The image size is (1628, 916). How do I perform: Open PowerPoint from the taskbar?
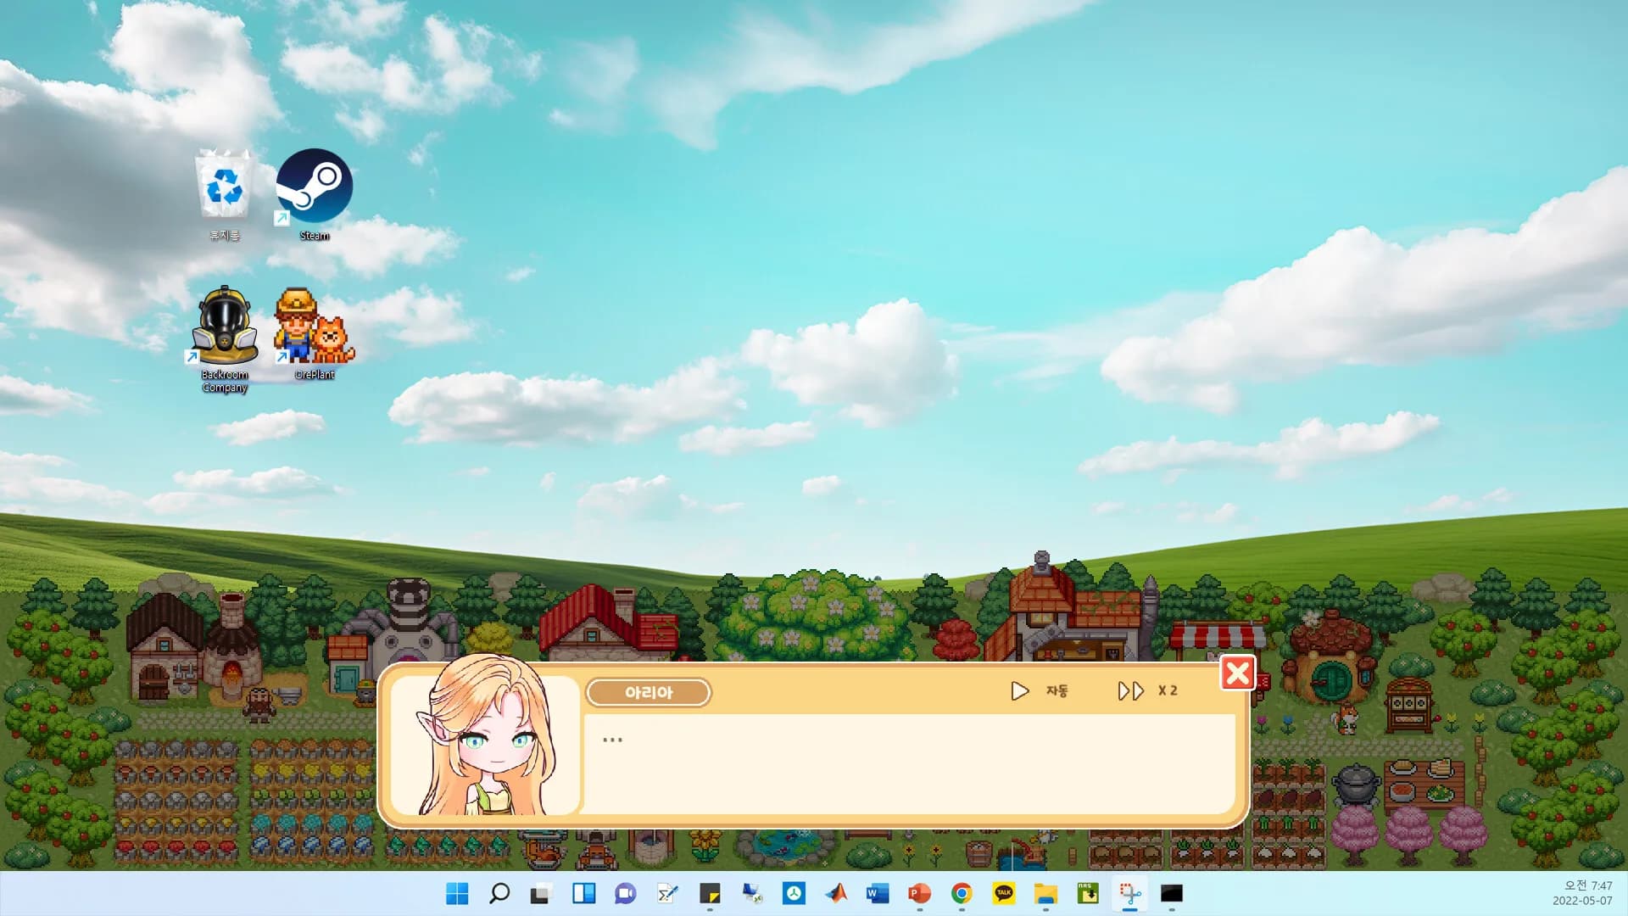[920, 893]
